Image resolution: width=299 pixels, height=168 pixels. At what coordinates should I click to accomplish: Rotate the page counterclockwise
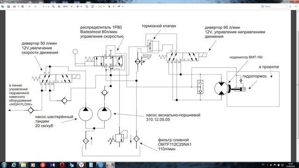pos(87,7)
